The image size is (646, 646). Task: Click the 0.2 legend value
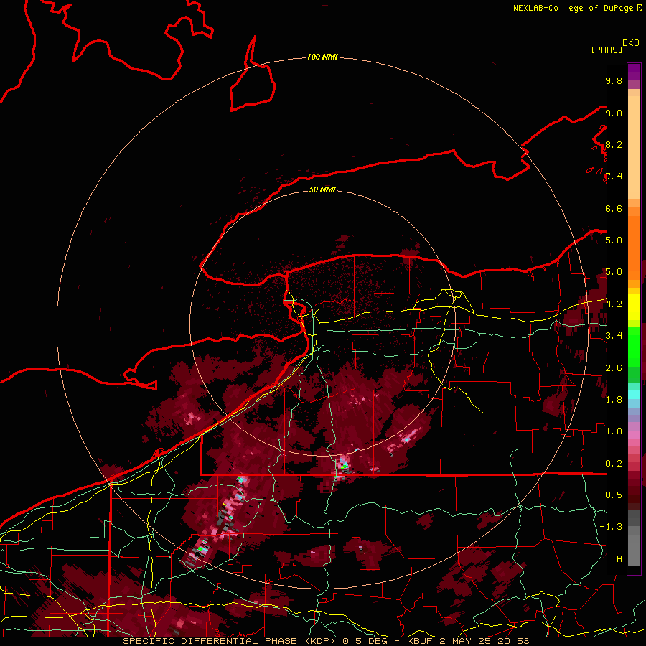coord(614,463)
